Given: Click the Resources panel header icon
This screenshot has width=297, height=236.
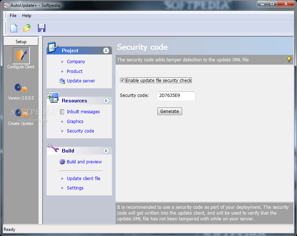Looking at the screenshot, I should click(53, 98).
